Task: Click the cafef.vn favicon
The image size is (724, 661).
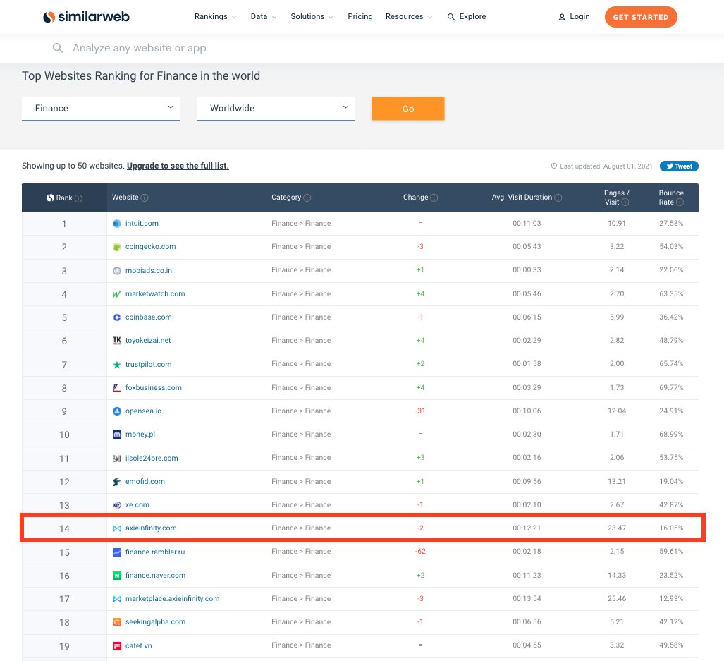Action: click(117, 645)
